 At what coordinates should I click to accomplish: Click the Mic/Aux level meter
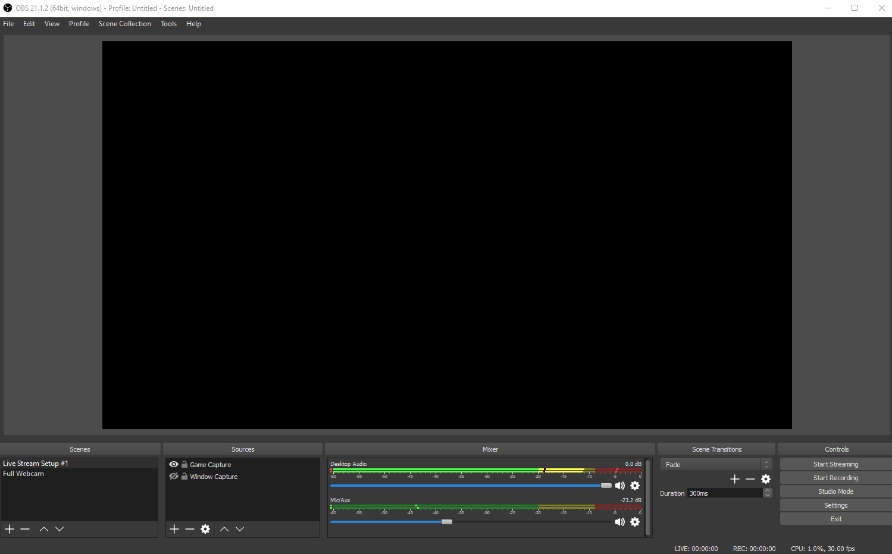coord(486,507)
